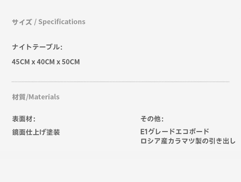The image size is (241, 182).
Task: Click the dotted divider line
Action: pyautogui.click(x=121, y=82)
